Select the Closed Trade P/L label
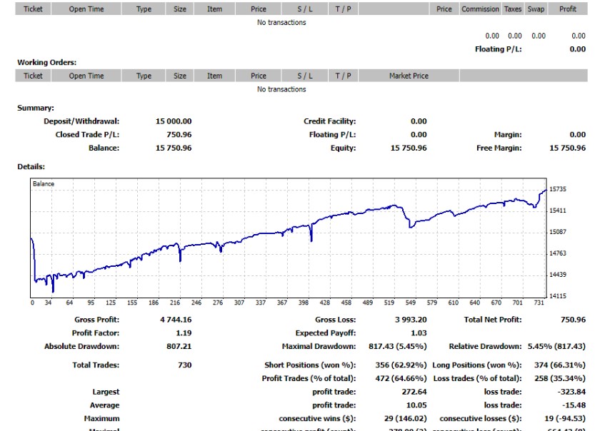 [87, 135]
